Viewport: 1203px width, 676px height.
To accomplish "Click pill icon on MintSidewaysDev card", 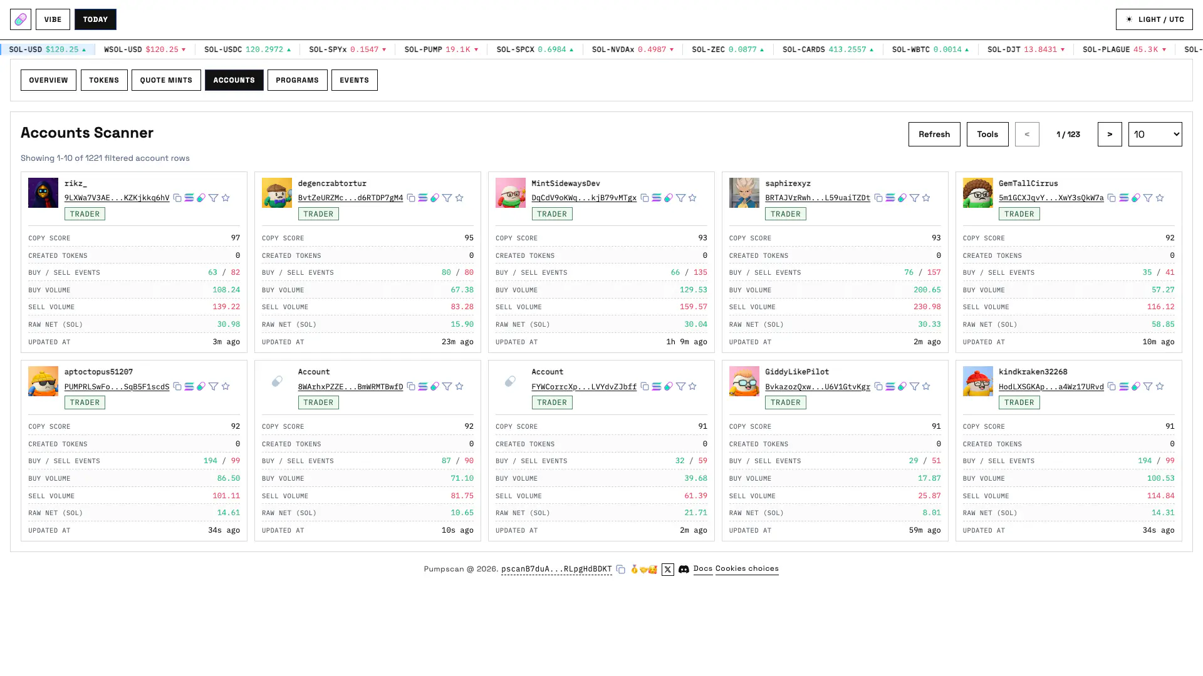I will [x=669, y=198].
